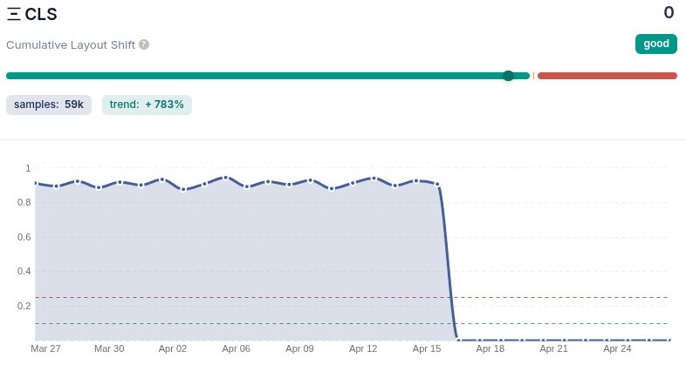
Task: Click the help question mark icon
Action: click(144, 44)
